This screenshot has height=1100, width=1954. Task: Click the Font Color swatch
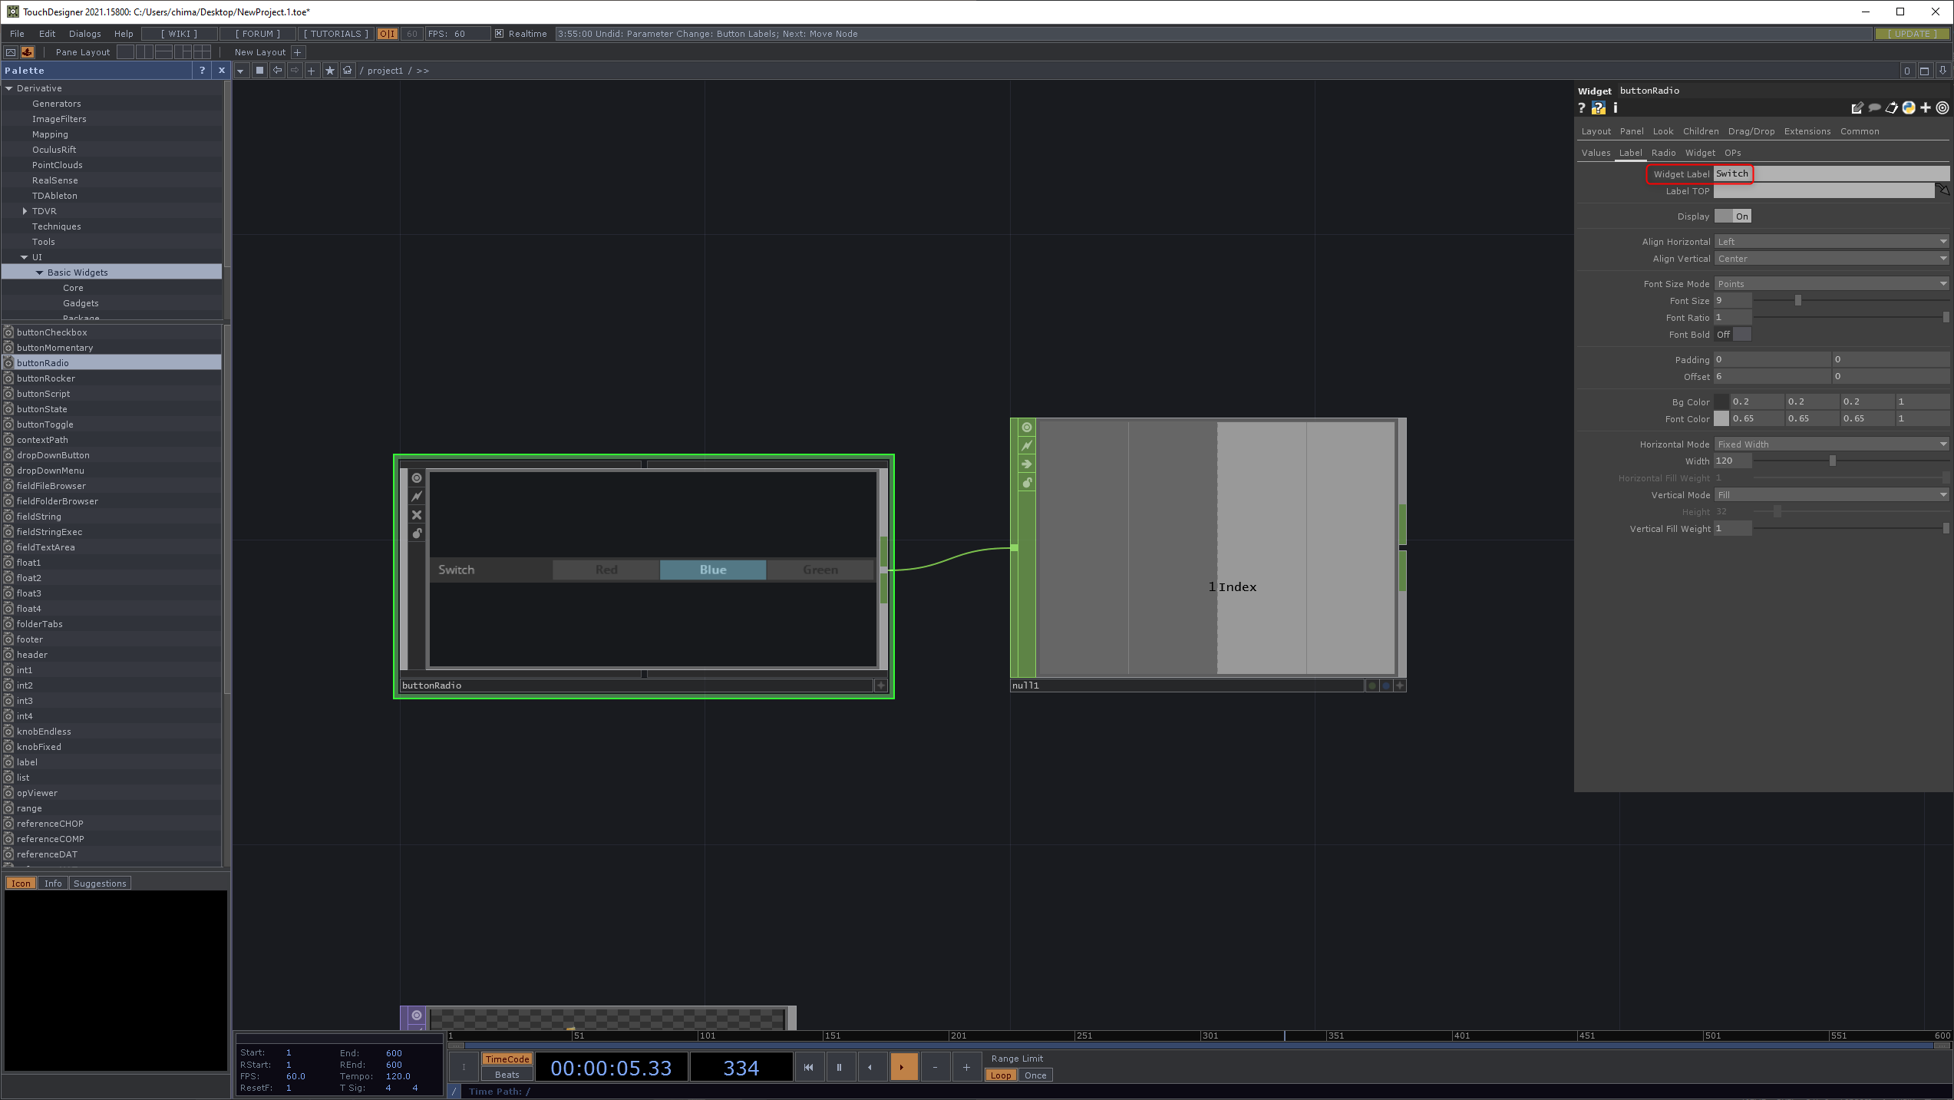[x=1721, y=419]
